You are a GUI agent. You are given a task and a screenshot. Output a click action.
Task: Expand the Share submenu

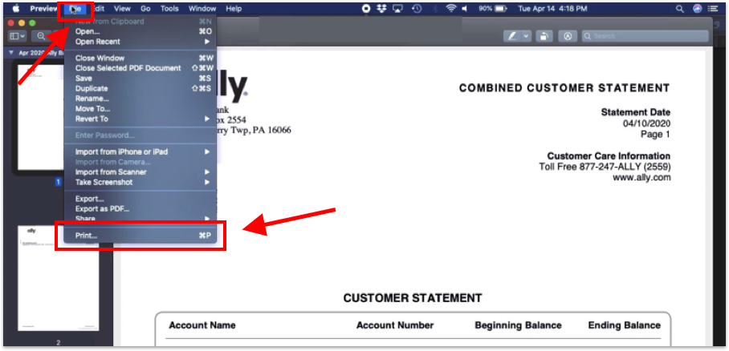(x=206, y=219)
